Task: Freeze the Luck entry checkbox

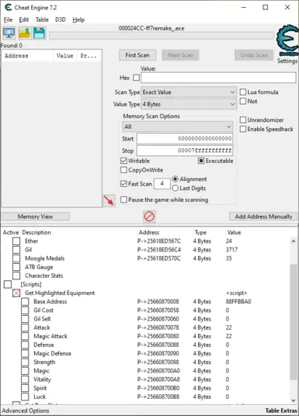Action: pyautogui.click(x=25, y=397)
